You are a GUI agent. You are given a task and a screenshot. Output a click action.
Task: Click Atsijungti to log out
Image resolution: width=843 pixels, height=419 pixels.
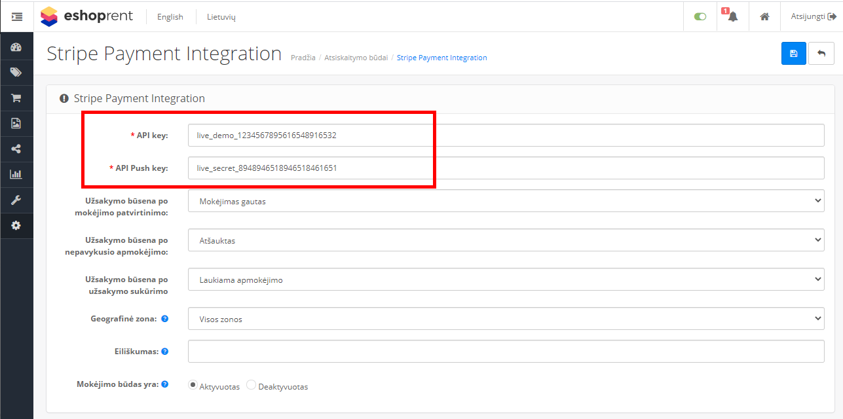[814, 17]
